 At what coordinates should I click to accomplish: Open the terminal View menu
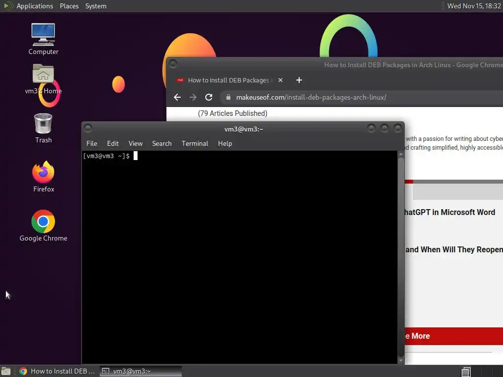[x=136, y=143]
